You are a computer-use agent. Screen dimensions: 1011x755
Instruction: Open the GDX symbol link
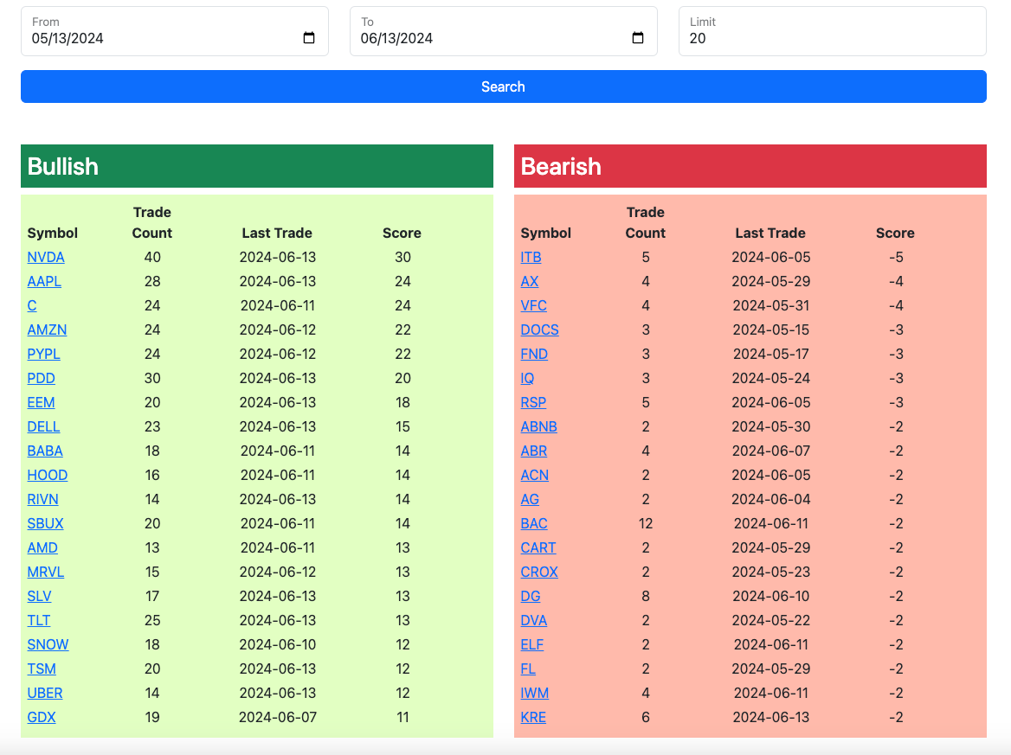[42, 717]
